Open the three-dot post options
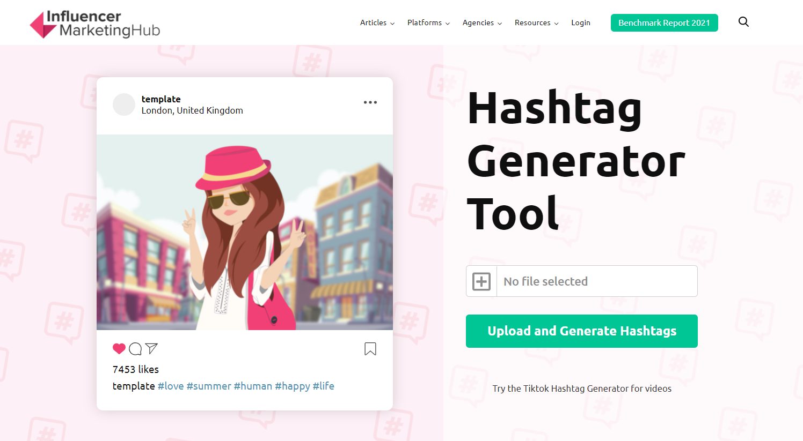 (370, 102)
